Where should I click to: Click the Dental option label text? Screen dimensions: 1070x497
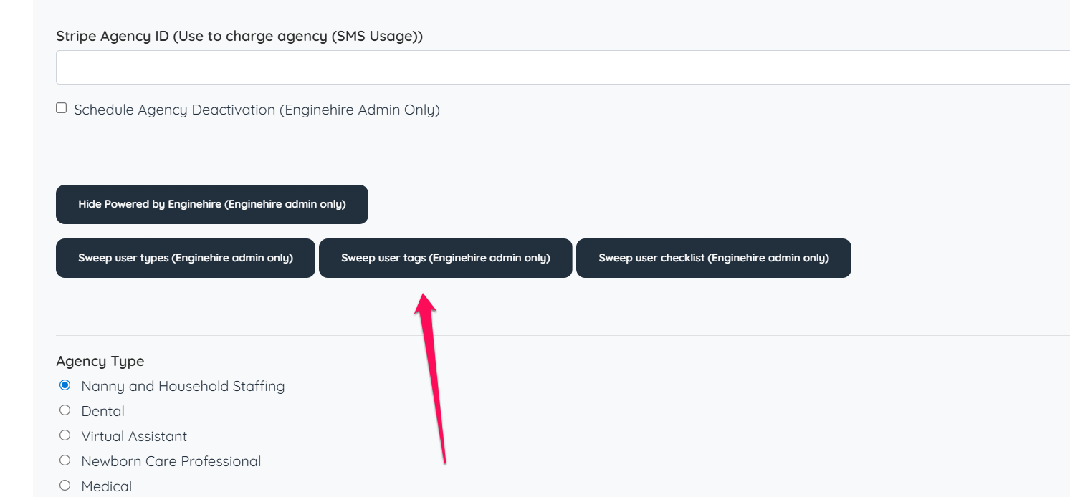[x=103, y=411]
